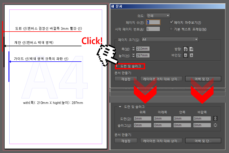
Task: Toggle the slug (슬러그) chain link icon
Action: coord(216,125)
